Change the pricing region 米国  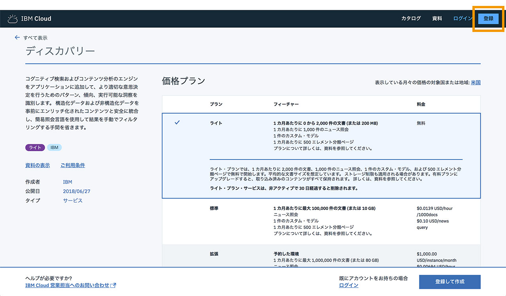pos(476,82)
